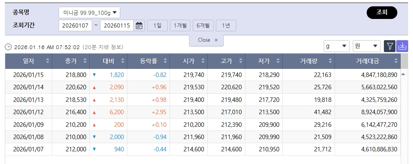This screenshot has width=413, height=164.
Task: Click closing price 218,800
Action: [x=76, y=75]
